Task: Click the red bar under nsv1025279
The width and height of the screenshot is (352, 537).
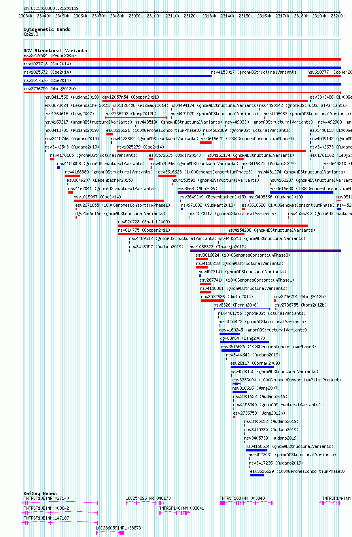Action: click(x=212, y=151)
